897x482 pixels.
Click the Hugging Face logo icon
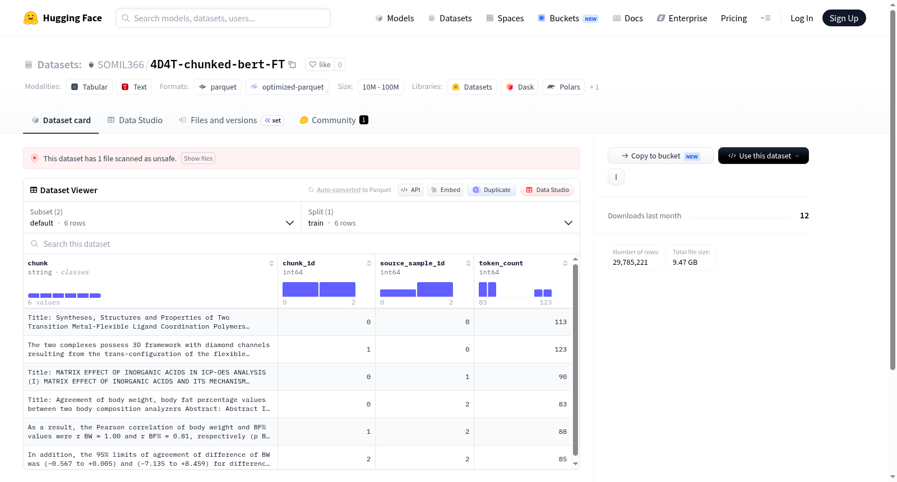31,18
